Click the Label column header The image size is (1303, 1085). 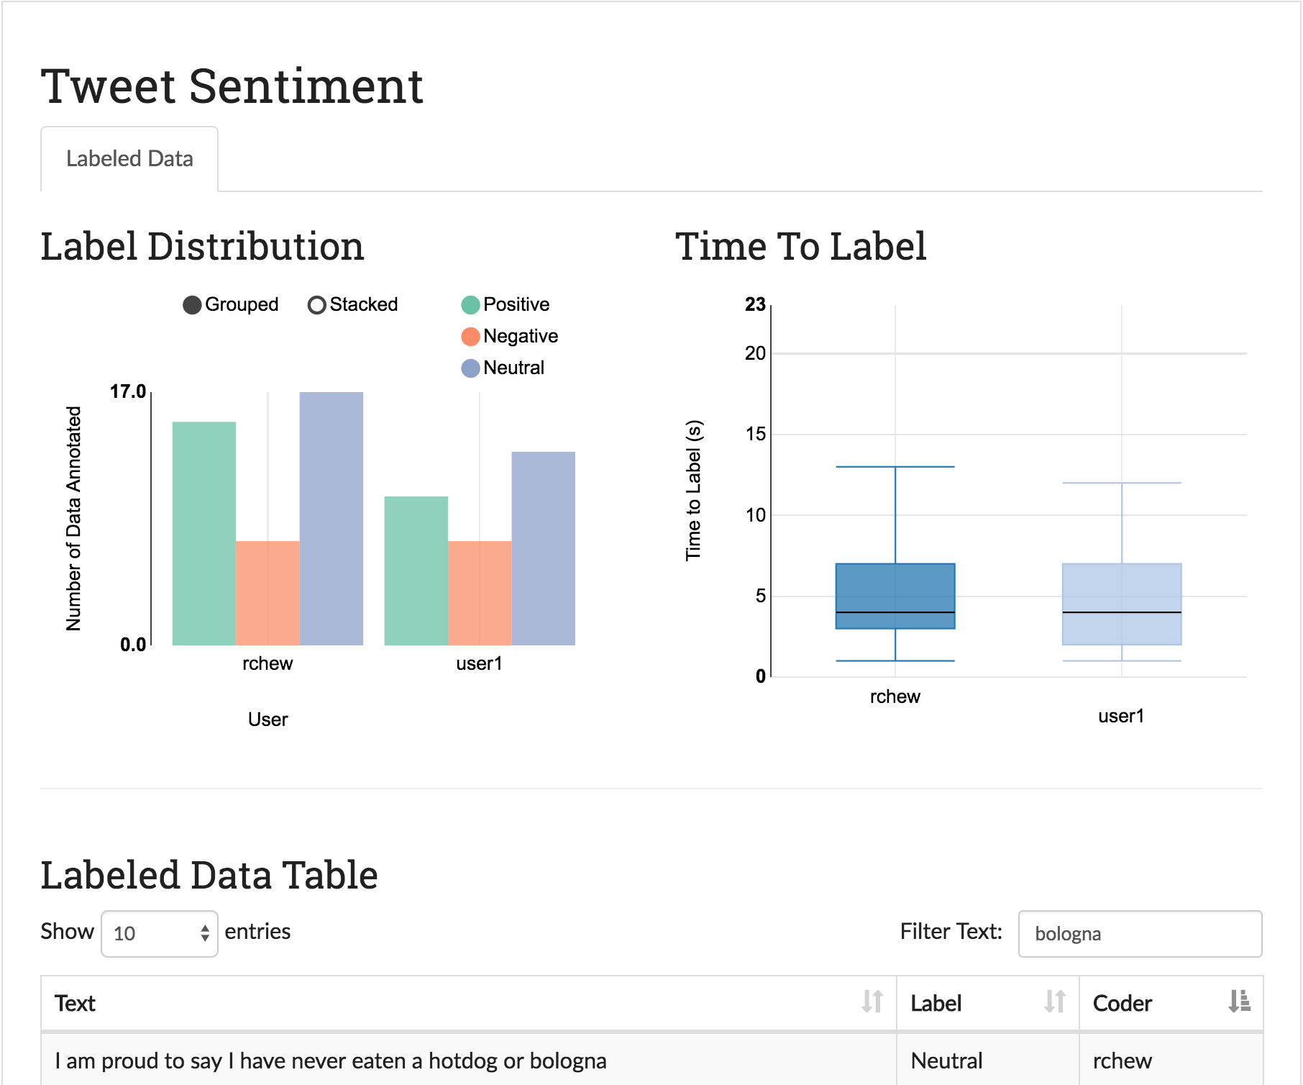point(936,1004)
